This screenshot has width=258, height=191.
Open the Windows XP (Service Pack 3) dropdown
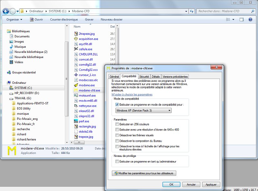coord(144,110)
